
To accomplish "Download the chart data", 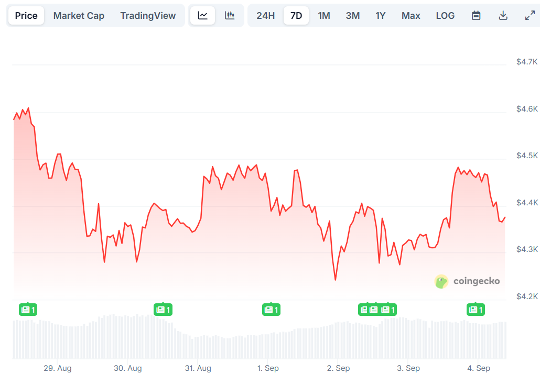I will 503,16.
